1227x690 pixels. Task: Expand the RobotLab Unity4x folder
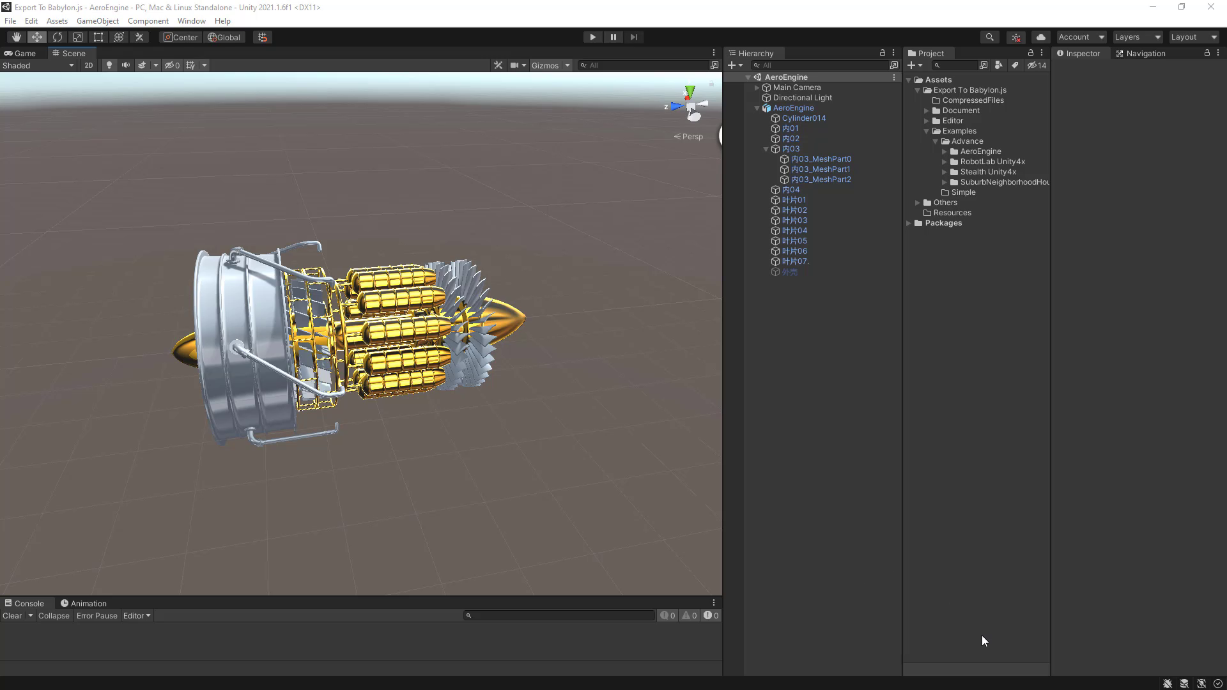click(x=945, y=162)
